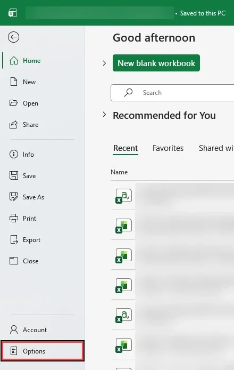Open Excel Options
The image size is (234, 370).
click(43, 351)
